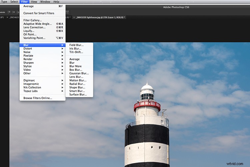Image resolution: width=250 pixels, height=167 pixels.
Task: Open Box Blur... dialog
Action: pos(79,70)
